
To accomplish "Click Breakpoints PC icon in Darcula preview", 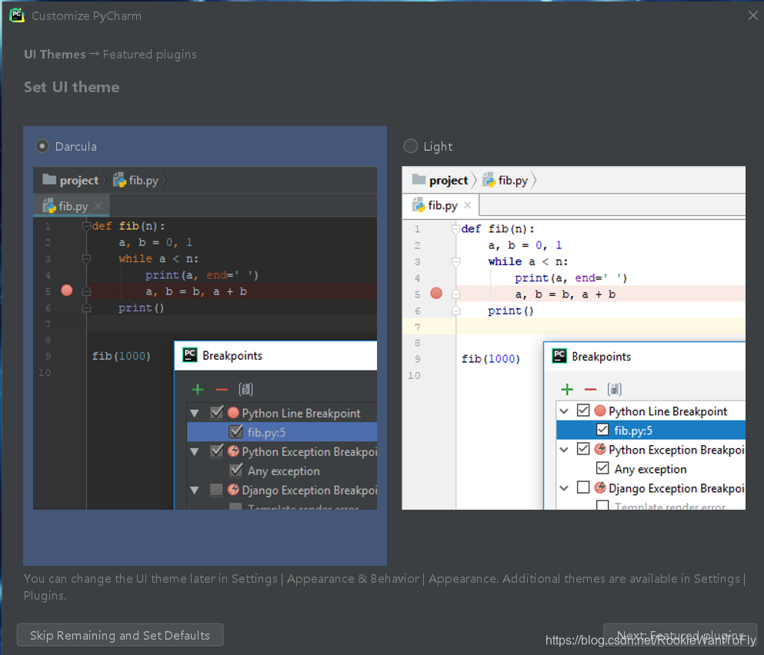I will click(x=189, y=355).
